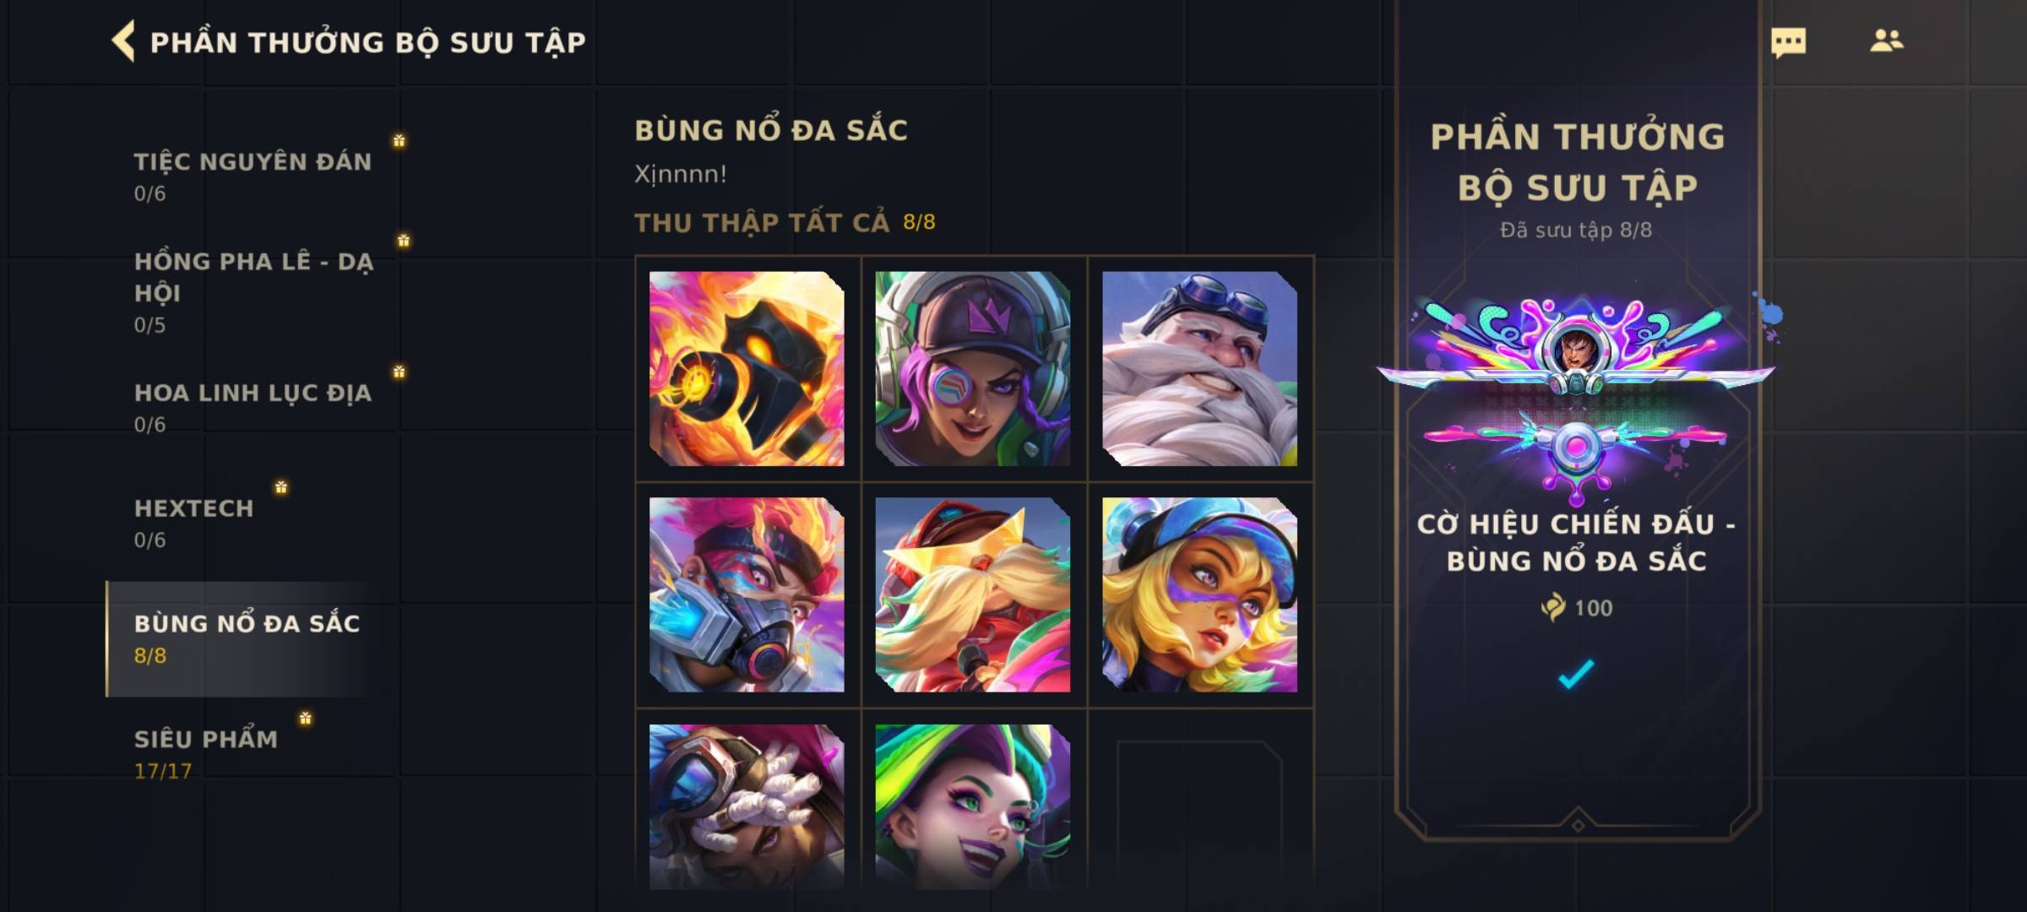View the fiery black helmet skin thumbnail
Viewport: 2027px width, 912px height.
tap(747, 368)
